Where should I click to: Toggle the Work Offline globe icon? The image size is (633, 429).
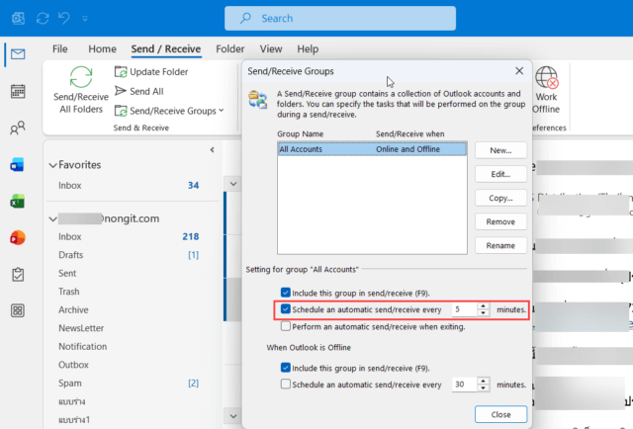click(547, 77)
